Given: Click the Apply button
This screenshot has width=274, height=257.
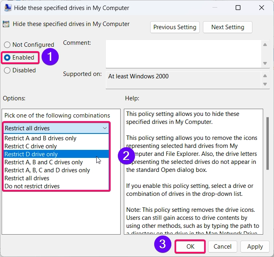Looking at the screenshot, I should click(x=255, y=247).
